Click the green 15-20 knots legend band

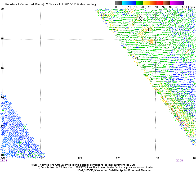139,3
